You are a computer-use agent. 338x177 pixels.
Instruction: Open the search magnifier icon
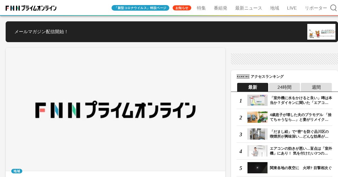coord(333,8)
